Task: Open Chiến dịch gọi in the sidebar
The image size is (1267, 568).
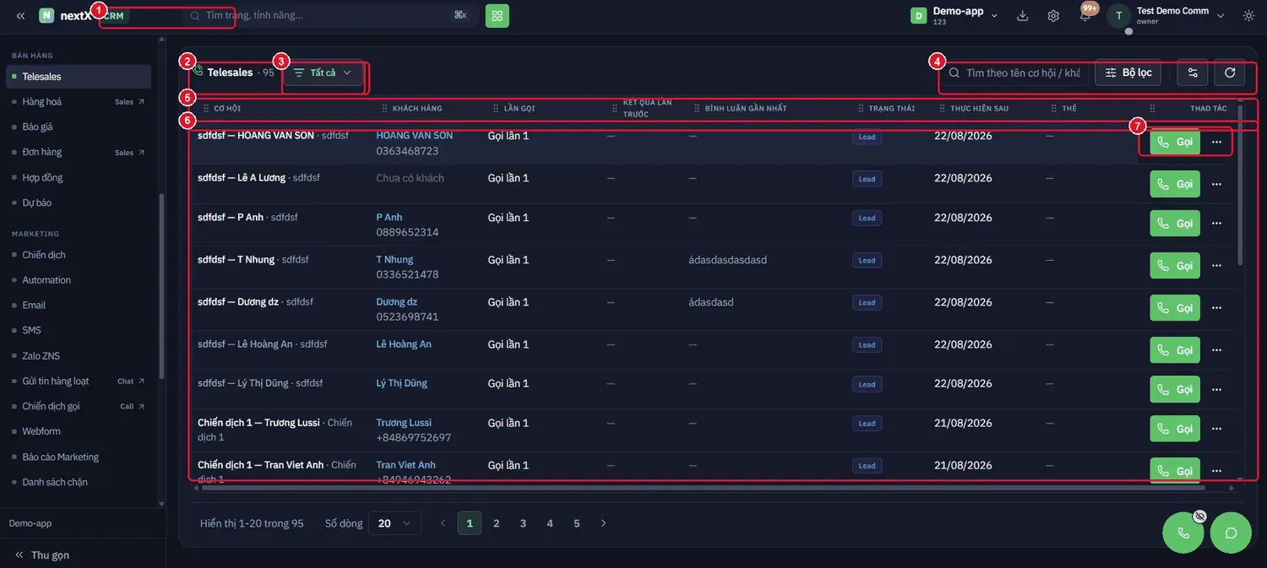Action: pyautogui.click(x=52, y=406)
